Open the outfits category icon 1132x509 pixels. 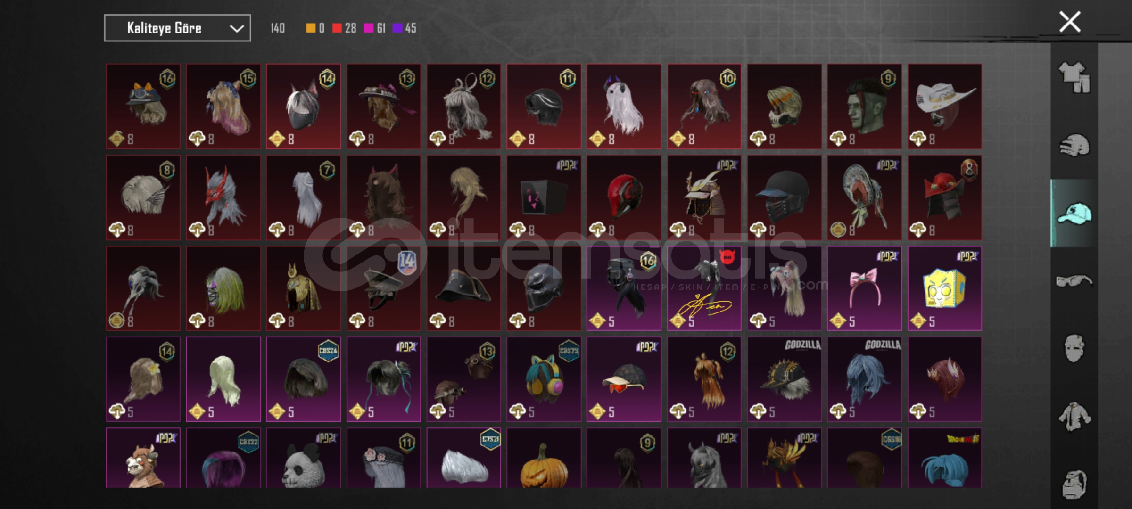click(x=1074, y=78)
